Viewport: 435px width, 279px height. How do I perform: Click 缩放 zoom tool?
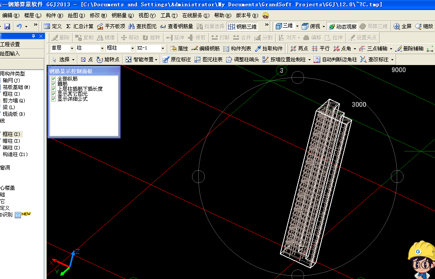coord(424,26)
